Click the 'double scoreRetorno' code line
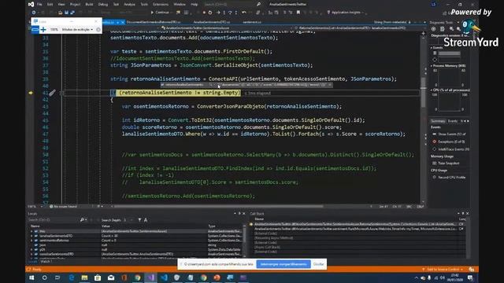504x283 pixels. 232,127
